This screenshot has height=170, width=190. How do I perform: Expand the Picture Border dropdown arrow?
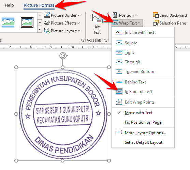[x=79, y=15]
